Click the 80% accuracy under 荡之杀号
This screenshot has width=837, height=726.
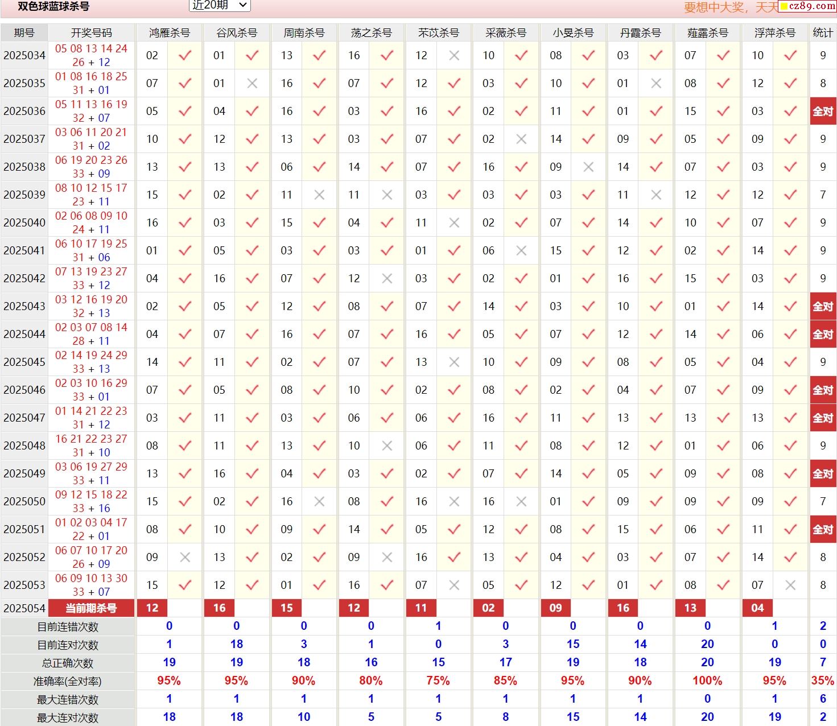click(x=371, y=681)
